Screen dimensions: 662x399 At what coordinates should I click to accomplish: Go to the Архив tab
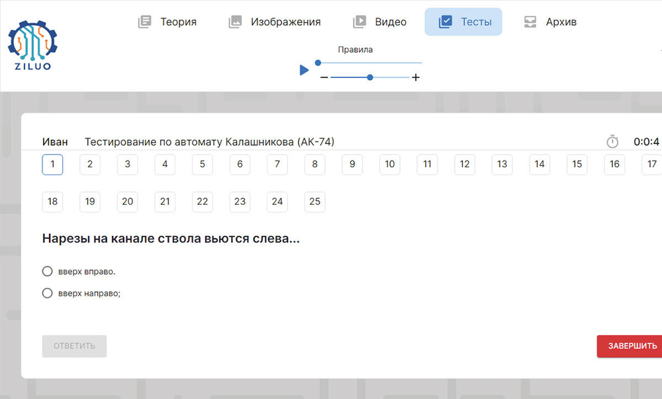tap(550, 22)
